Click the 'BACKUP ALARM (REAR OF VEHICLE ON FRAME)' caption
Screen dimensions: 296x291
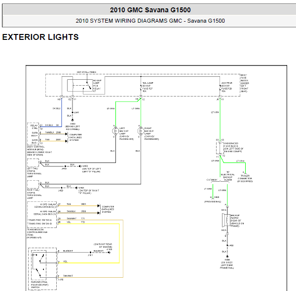237,221
